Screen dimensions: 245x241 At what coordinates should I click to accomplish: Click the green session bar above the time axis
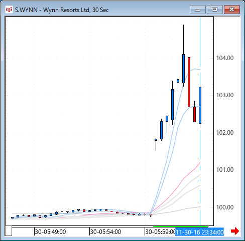pos(181,226)
